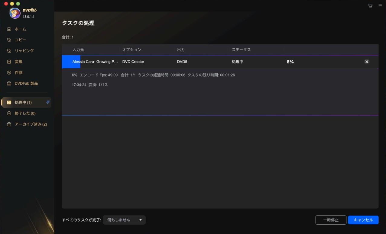Image resolution: width=386 pixels, height=234 pixels.
Task: Click the disc icon next to 作成
Action: pos(9,72)
